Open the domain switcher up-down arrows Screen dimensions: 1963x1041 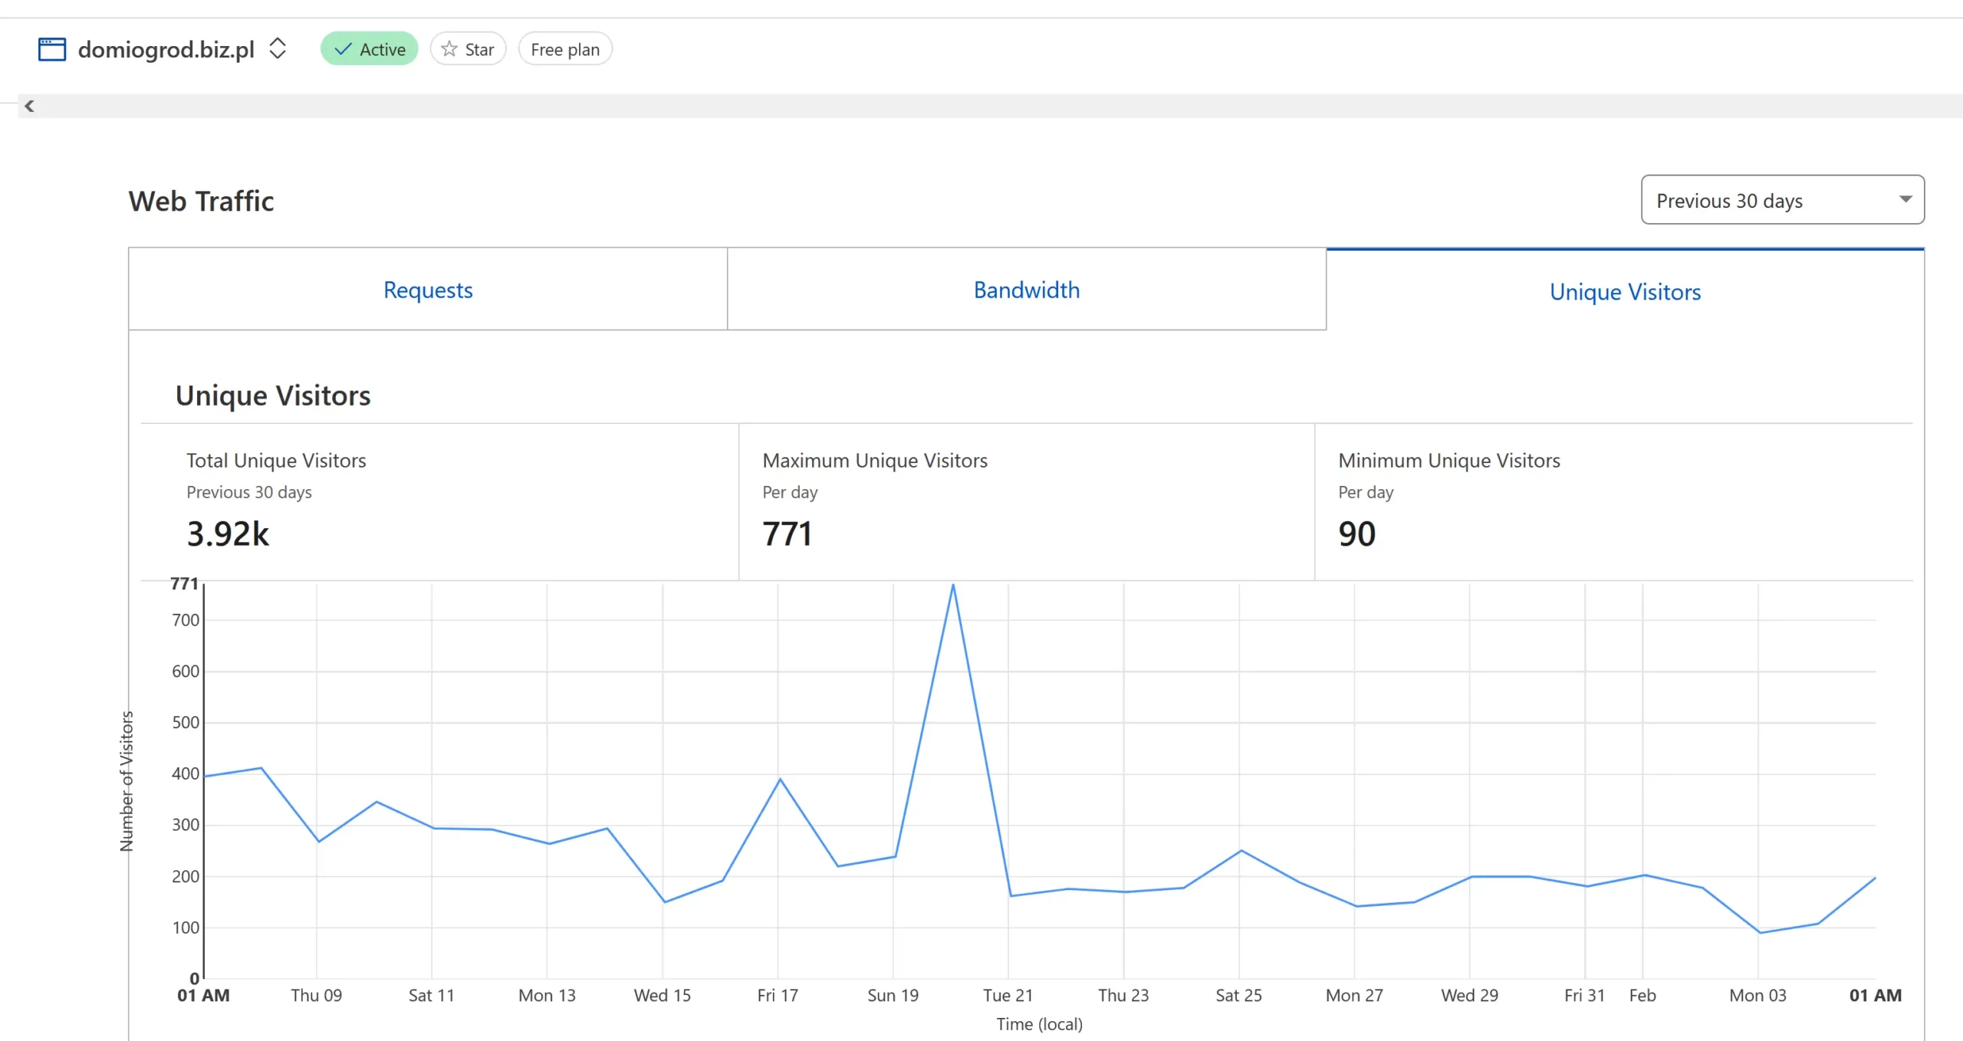coord(278,48)
